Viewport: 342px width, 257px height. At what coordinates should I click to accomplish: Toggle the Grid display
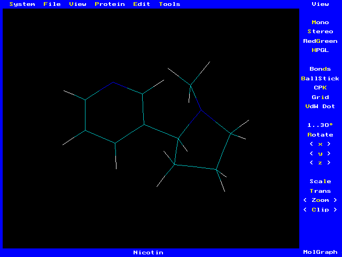click(320, 97)
